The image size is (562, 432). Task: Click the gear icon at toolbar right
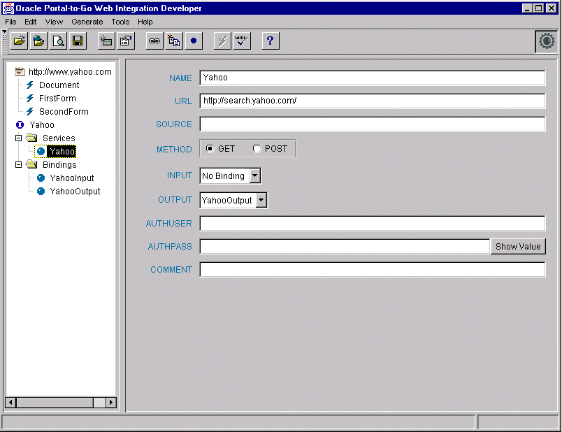pyautogui.click(x=547, y=41)
